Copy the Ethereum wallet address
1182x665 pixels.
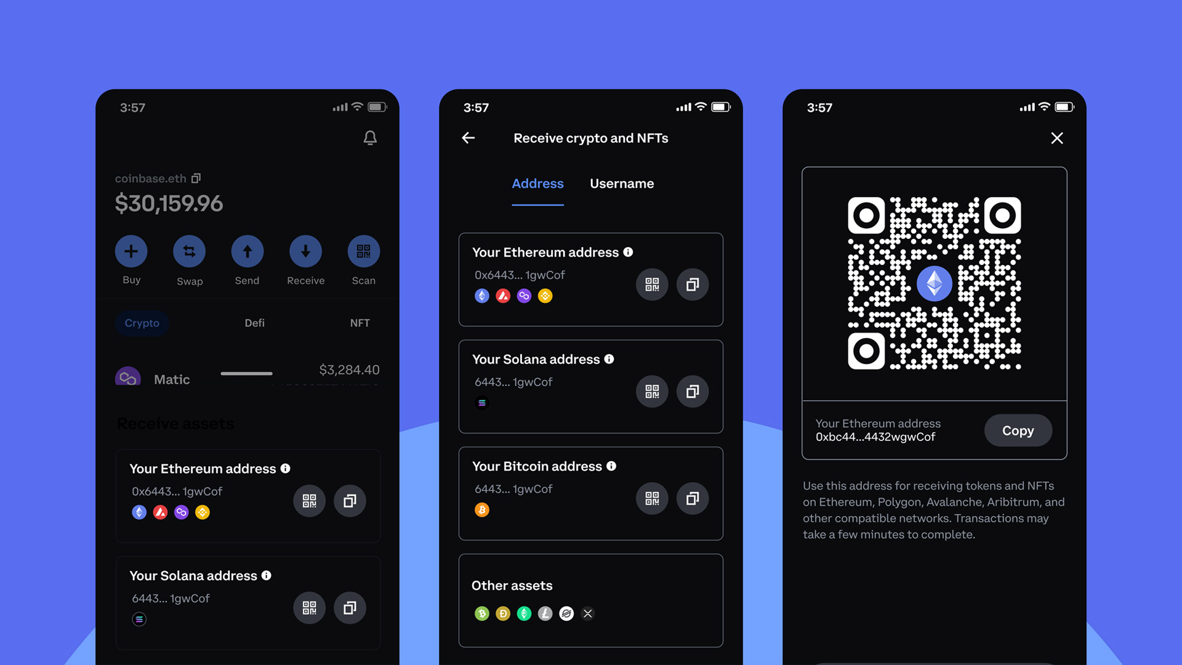point(1017,430)
